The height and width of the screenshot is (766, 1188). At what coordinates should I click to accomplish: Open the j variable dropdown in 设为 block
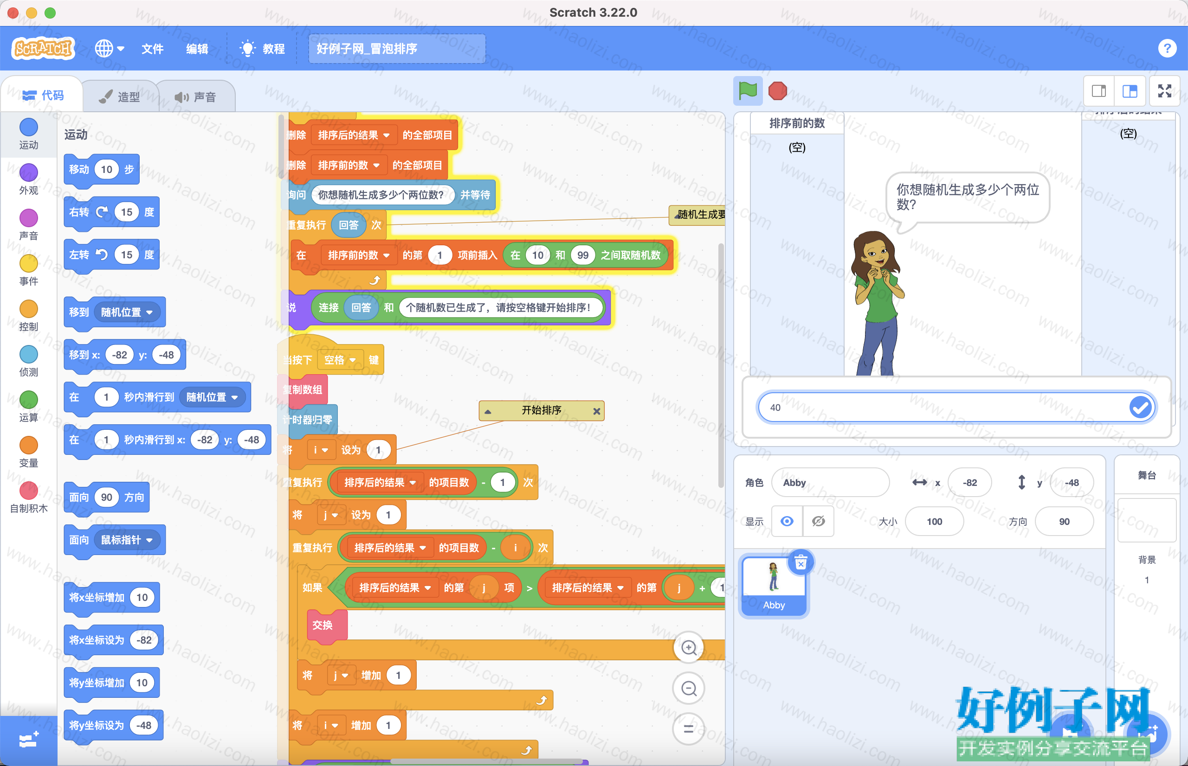[331, 515]
